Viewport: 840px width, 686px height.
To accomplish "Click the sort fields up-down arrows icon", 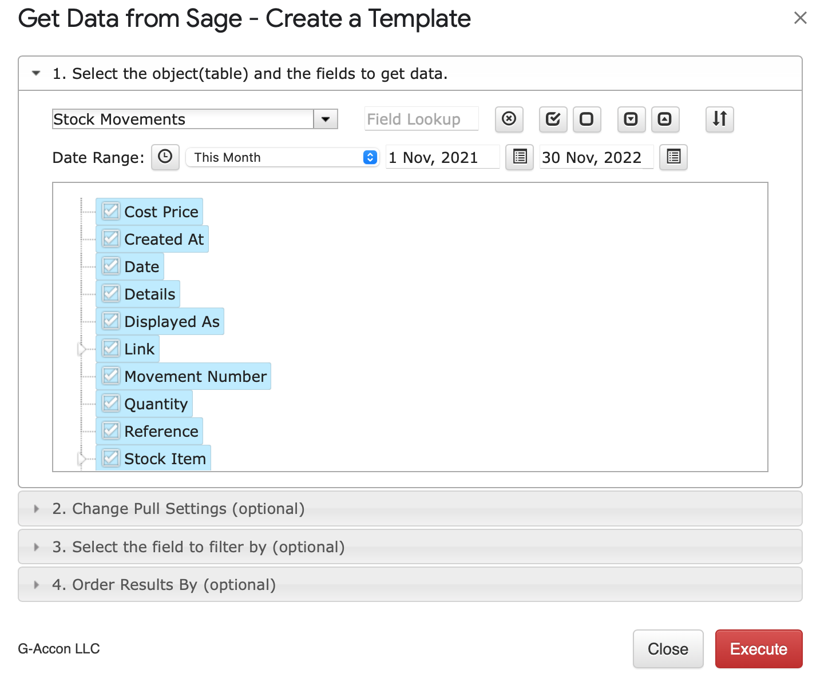I will pos(719,119).
